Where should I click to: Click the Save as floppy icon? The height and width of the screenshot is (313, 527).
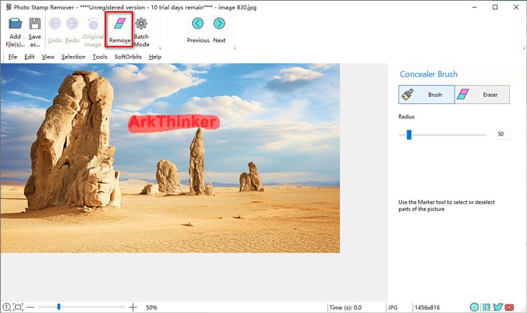click(35, 24)
